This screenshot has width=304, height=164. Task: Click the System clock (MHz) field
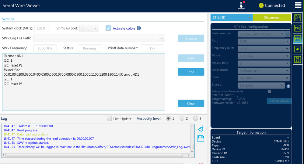click(x=42, y=28)
